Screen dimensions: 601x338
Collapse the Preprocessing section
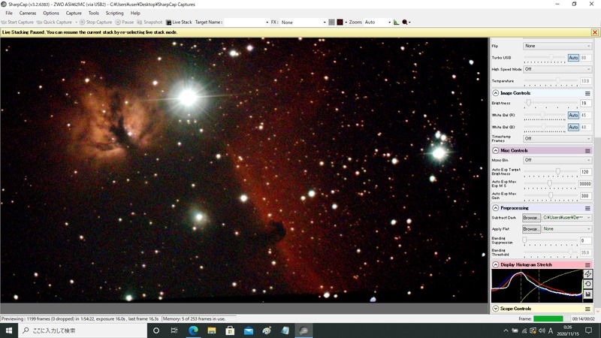(496, 208)
